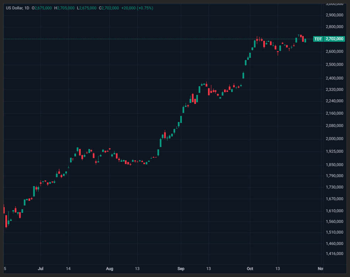Click the 1,416,000 price axis label

[x=334, y=254]
